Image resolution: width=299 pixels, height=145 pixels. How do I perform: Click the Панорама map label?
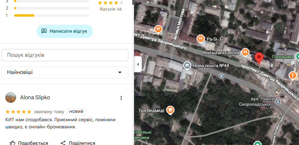[x=283, y=57]
